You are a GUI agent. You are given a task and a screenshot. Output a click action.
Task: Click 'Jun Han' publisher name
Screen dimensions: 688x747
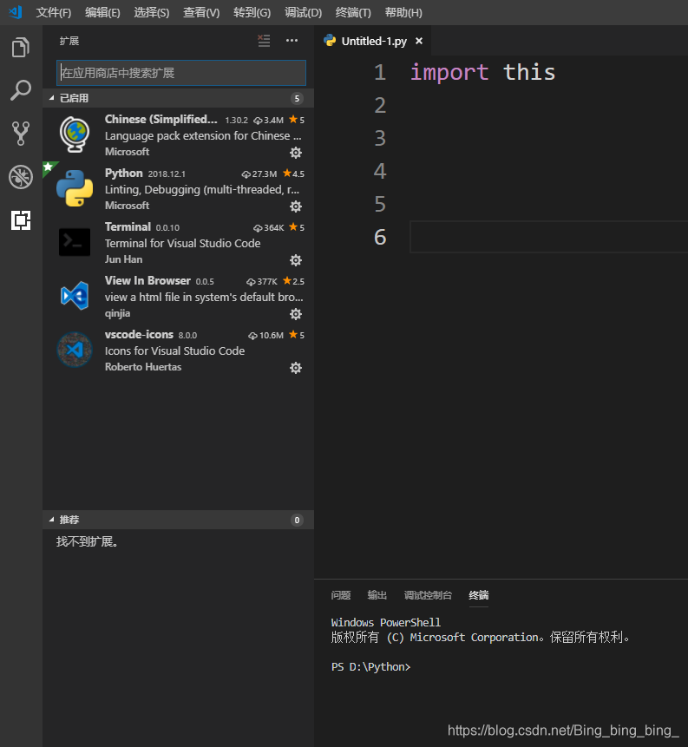123,259
